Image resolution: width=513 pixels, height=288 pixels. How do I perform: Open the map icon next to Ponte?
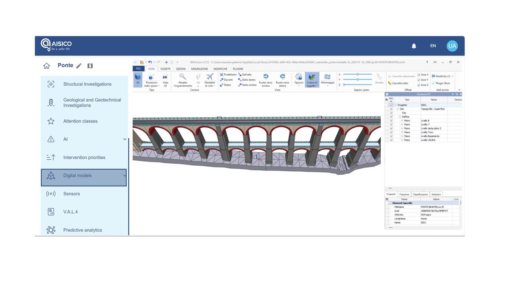tap(90, 66)
